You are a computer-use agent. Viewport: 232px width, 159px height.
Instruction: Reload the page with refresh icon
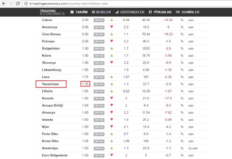tap(18, 3)
